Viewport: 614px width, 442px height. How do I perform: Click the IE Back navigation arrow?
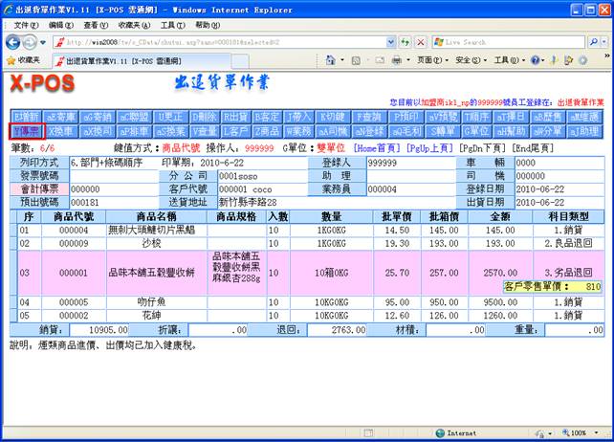(13, 42)
